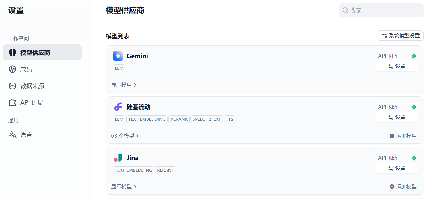433x199 pixels.
Task: Click 硅基流动's green API-KEY status indicator
Action: pyautogui.click(x=414, y=107)
